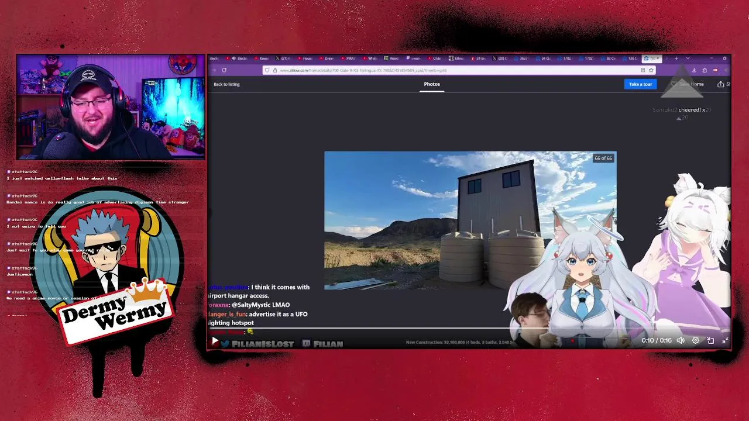Go back to listing
The width and height of the screenshot is (749, 421).
(226, 84)
